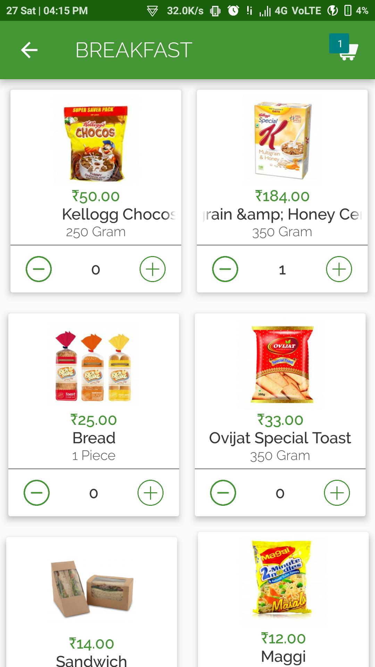Tap the Kellogg Chocos product image
Screen dimensions: 375x667
coord(96,142)
